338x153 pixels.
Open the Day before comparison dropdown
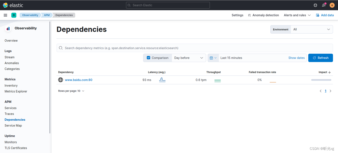[x=189, y=58]
